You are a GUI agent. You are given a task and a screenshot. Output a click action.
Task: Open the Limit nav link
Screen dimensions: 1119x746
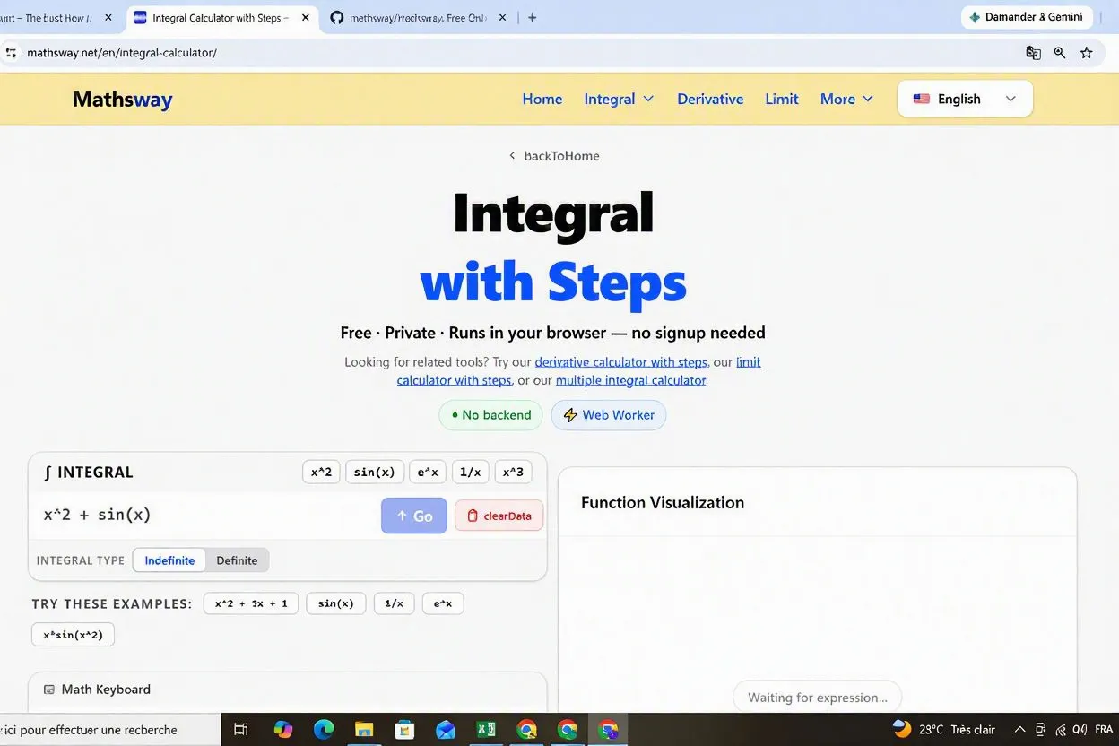tap(781, 99)
